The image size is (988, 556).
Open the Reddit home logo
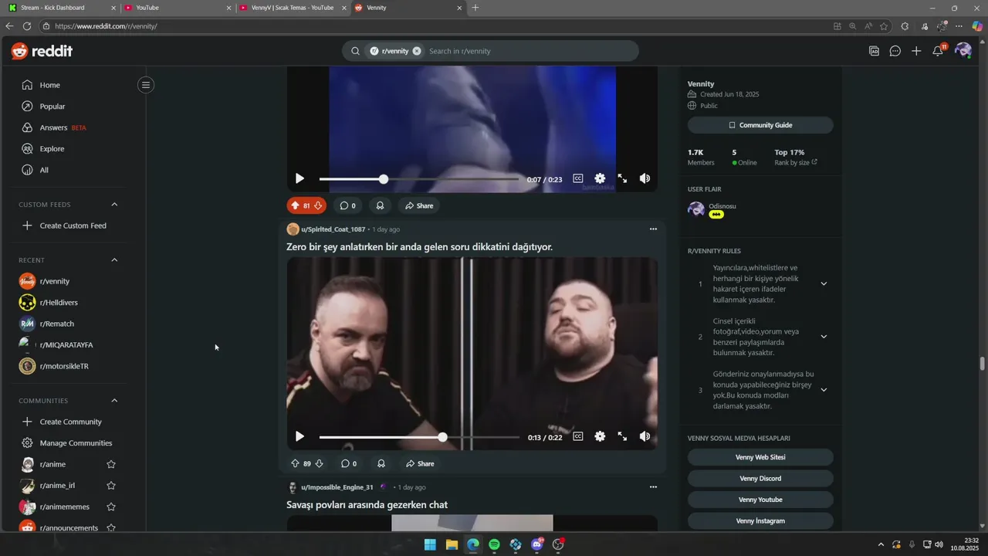pyautogui.click(x=42, y=51)
